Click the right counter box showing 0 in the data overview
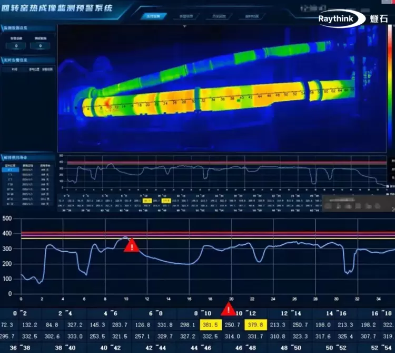 [39, 46]
